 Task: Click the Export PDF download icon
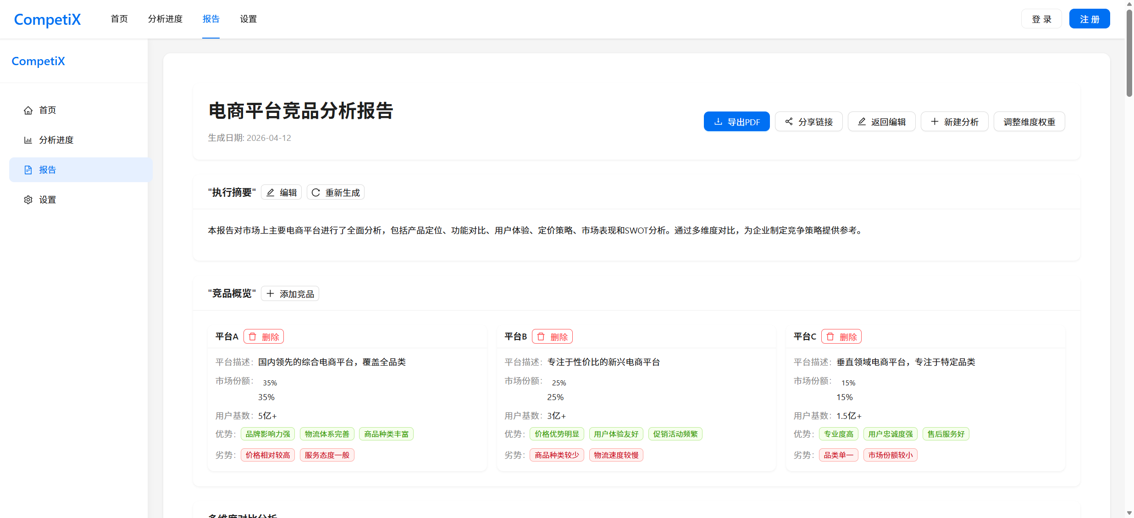(x=718, y=122)
